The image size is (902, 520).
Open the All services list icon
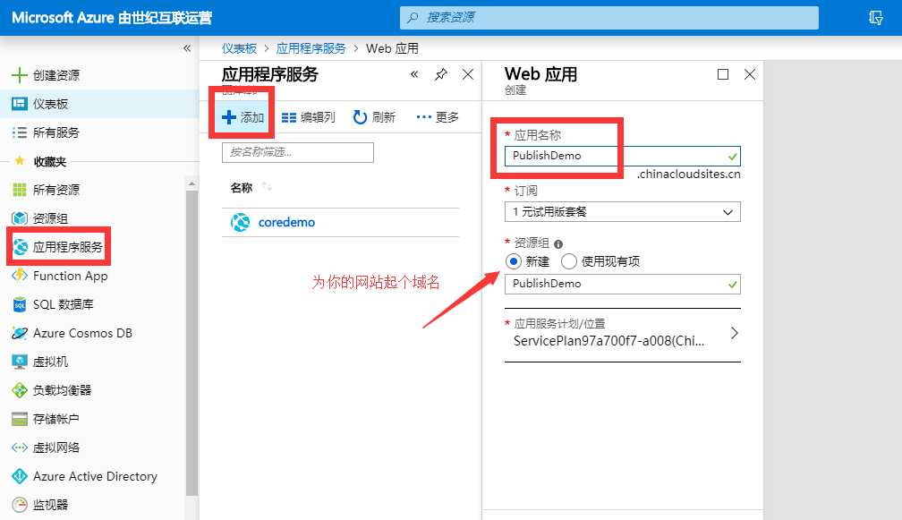click(20, 132)
